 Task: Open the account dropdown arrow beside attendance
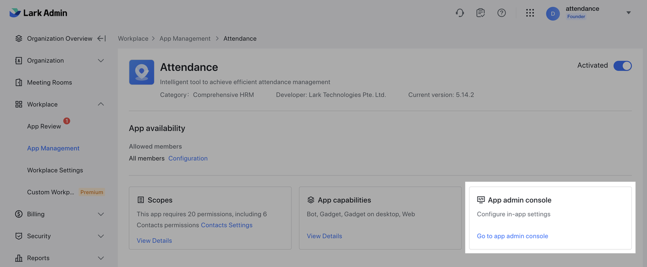click(629, 13)
